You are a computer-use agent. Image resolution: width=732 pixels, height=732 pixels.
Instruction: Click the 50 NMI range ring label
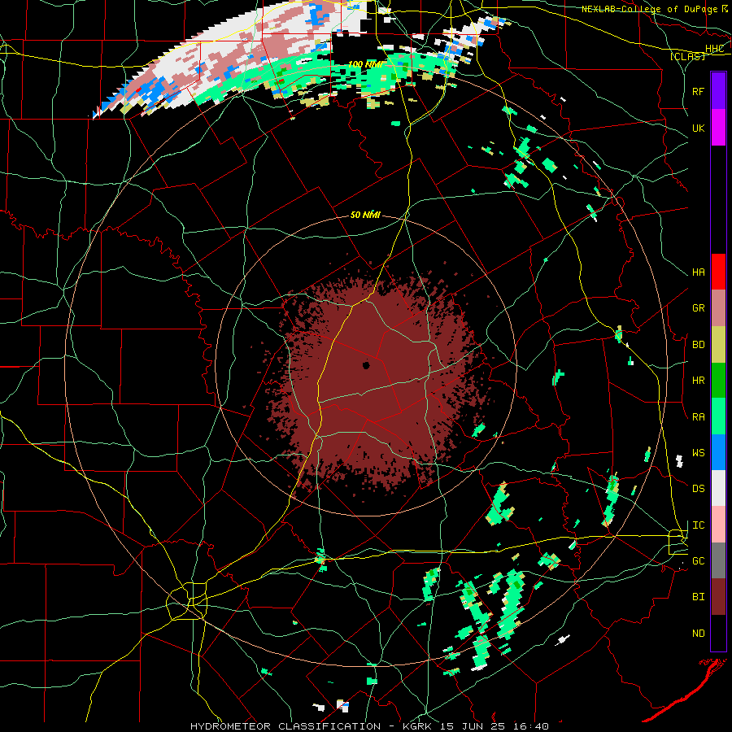tap(365, 215)
